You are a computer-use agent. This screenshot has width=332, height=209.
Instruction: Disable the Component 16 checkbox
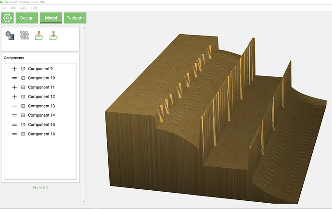pos(23,134)
